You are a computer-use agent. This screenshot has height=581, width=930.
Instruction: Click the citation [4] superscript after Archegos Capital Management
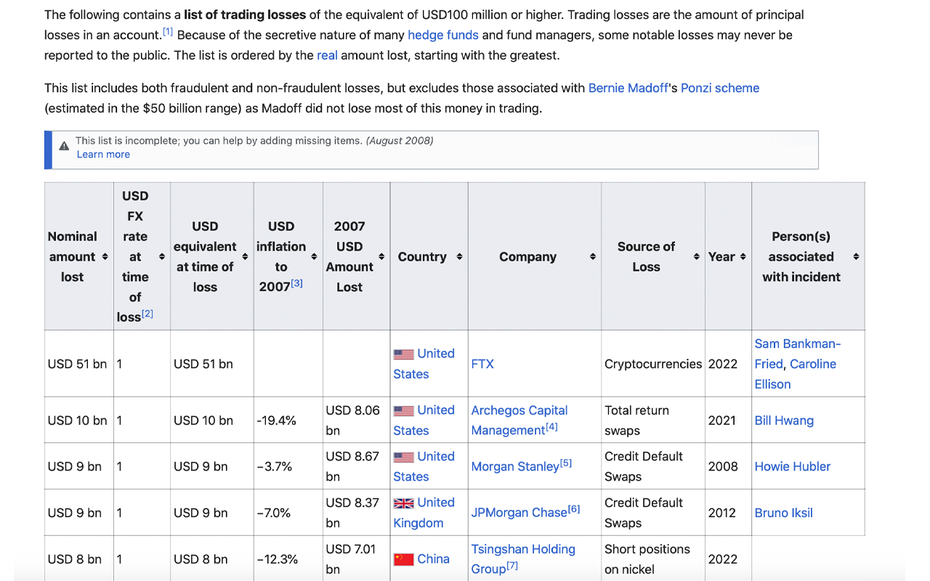click(x=552, y=427)
